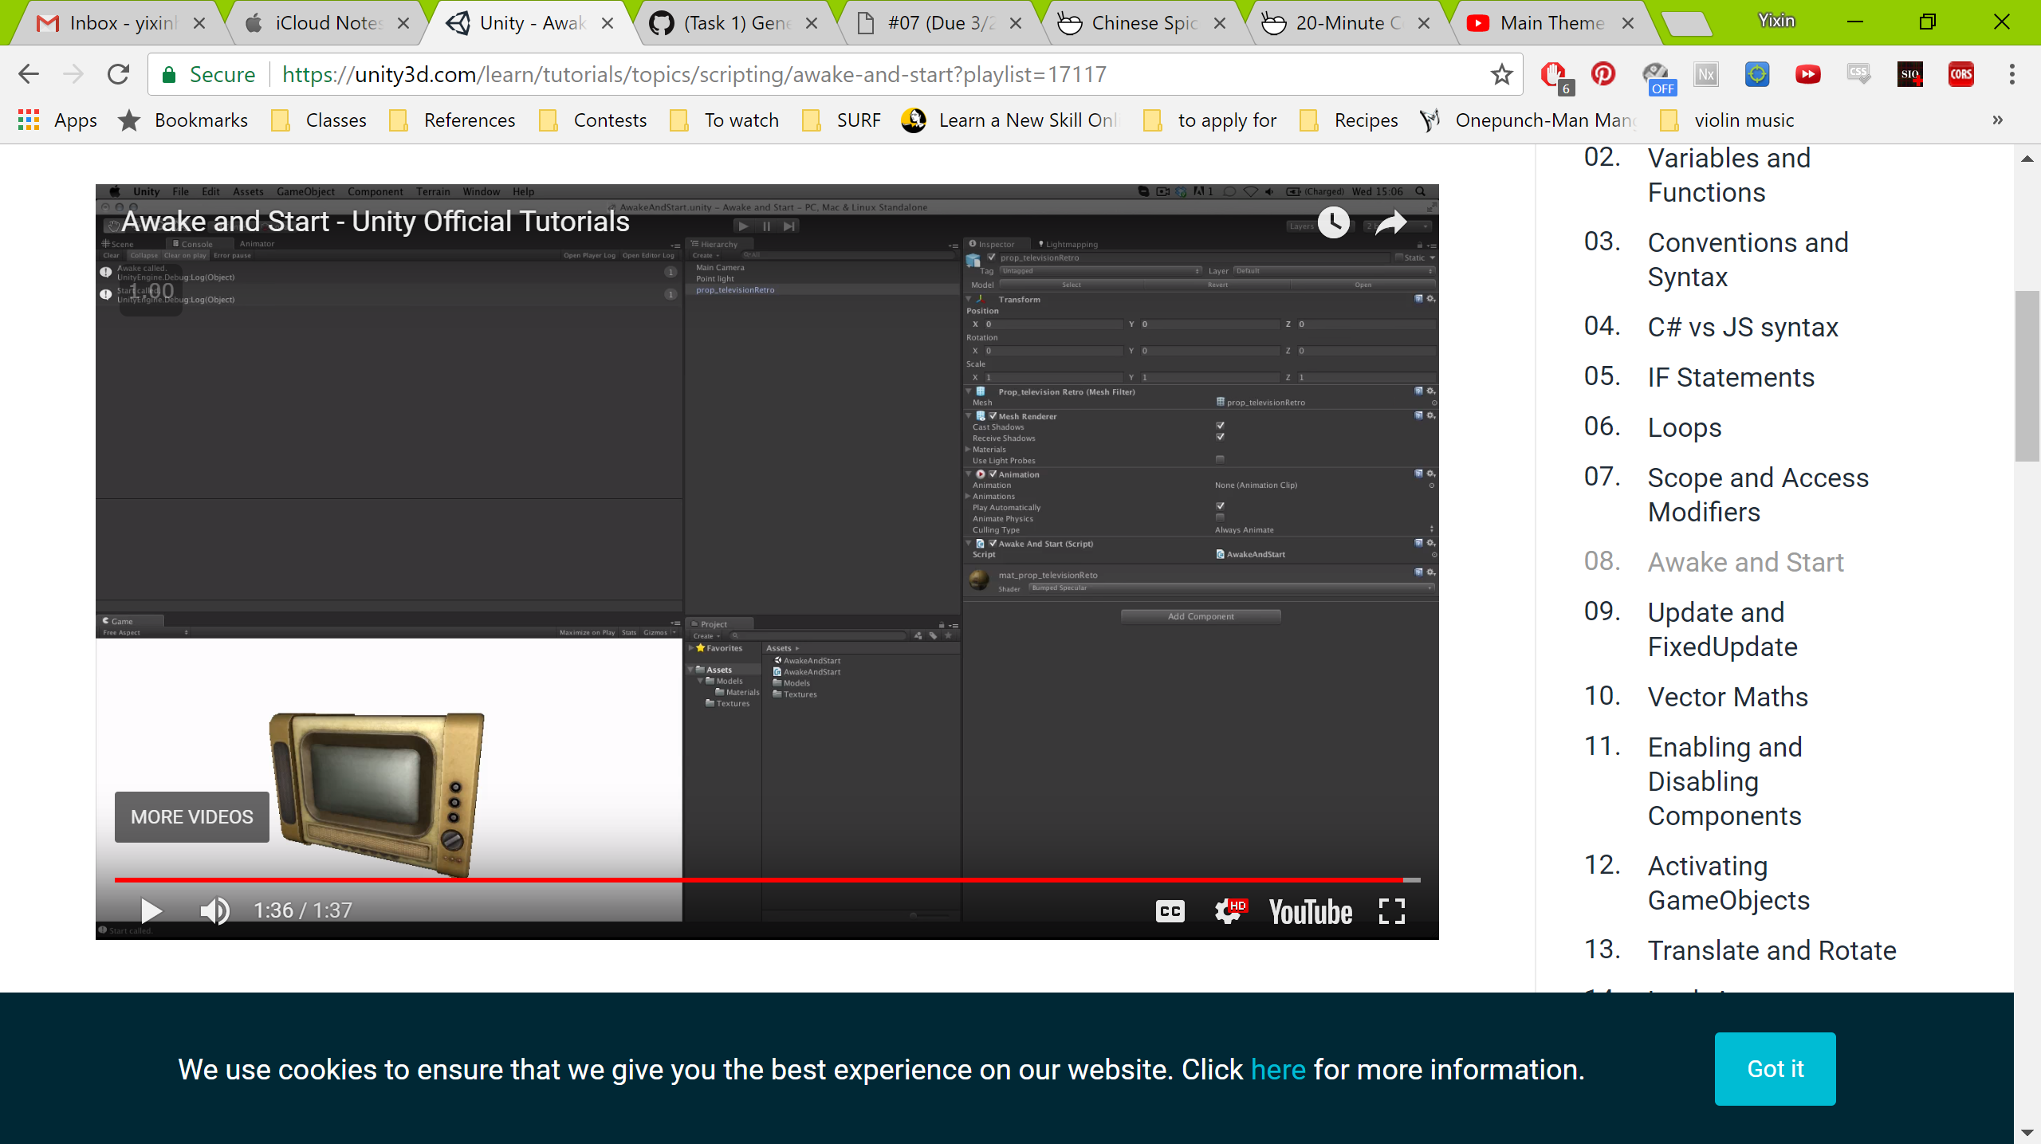Open the Contests bookmark folder
Screen dimensions: 2041x1144
pyautogui.click(x=593, y=120)
